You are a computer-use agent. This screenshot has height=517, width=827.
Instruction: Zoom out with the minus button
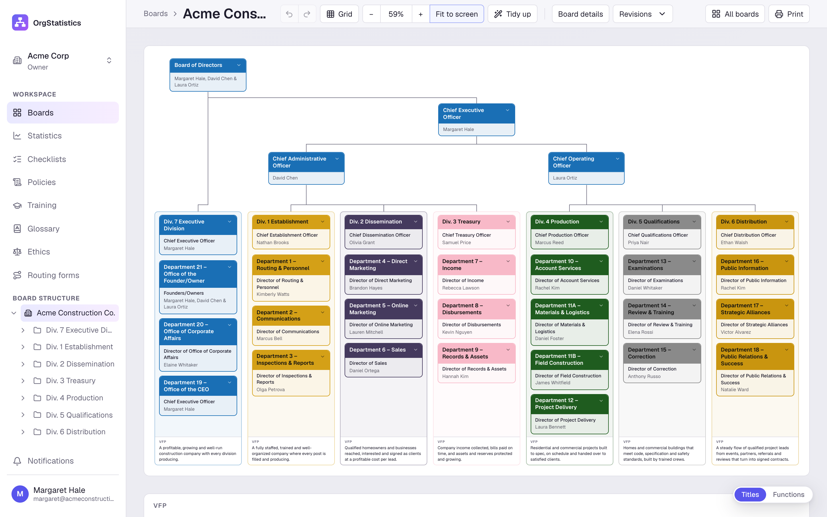coord(371,14)
